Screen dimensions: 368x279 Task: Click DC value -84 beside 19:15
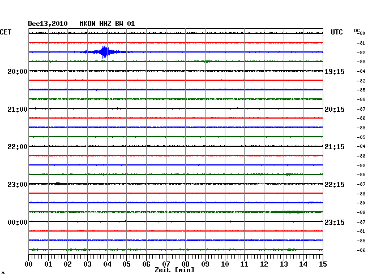pos(361,71)
